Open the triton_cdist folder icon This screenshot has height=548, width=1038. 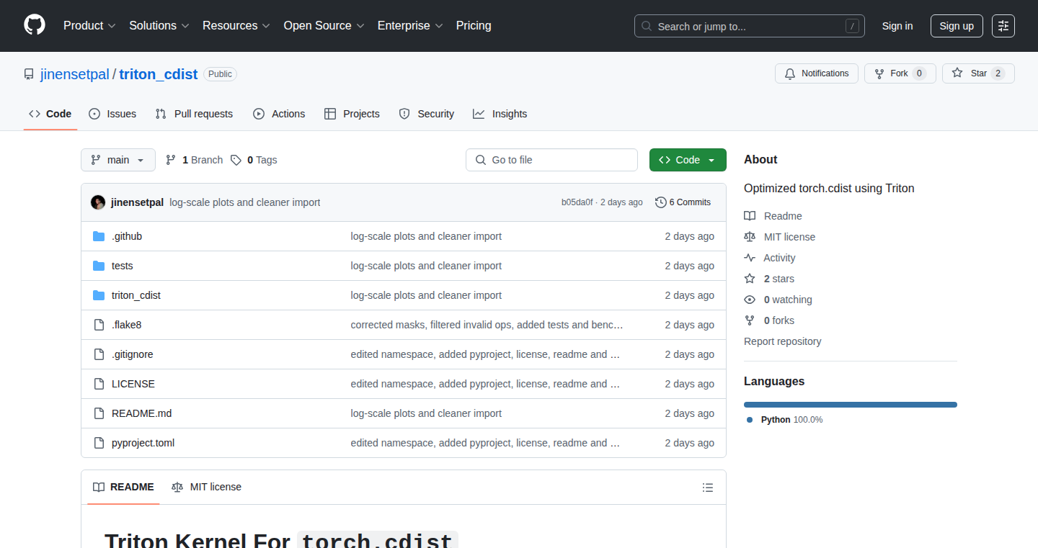click(99, 295)
